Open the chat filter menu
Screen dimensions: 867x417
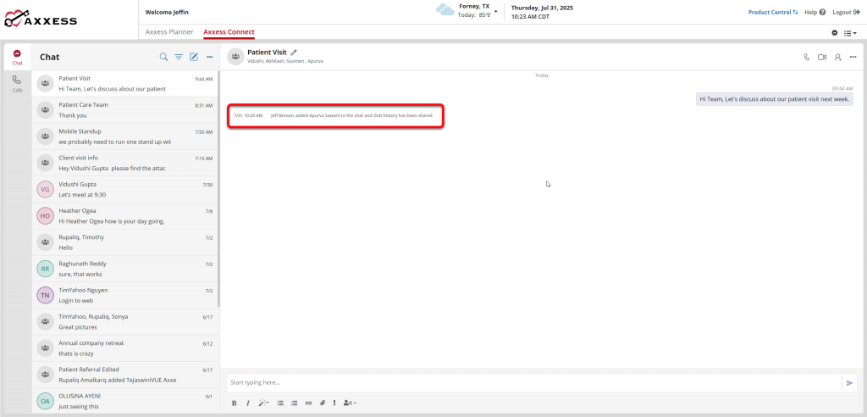tap(179, 57)
